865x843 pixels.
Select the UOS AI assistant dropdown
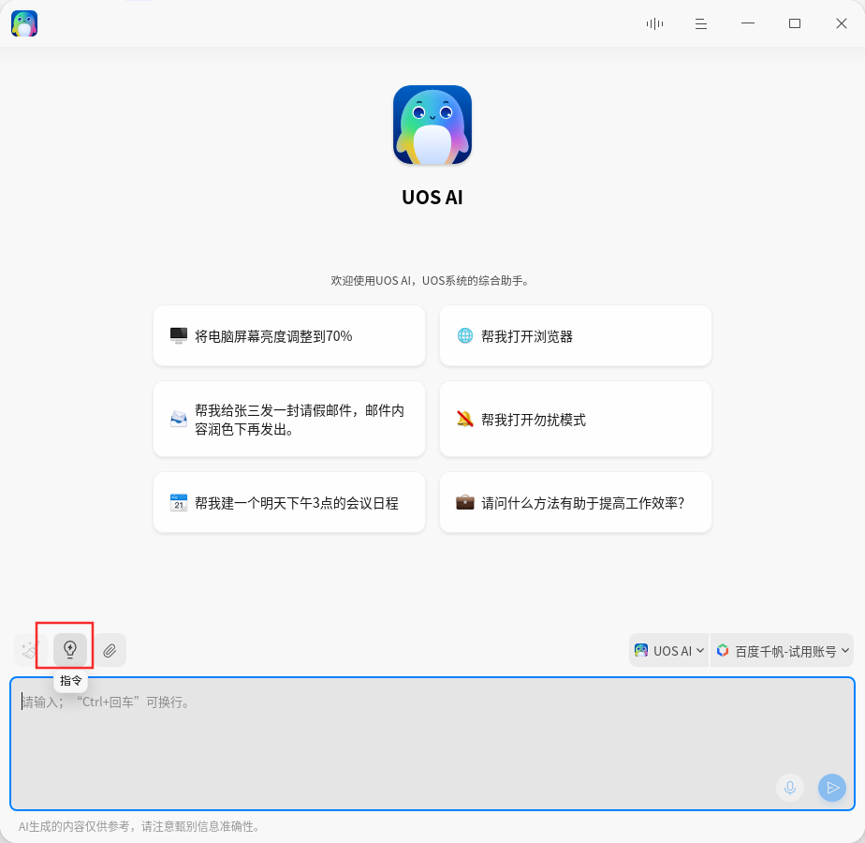pos(668,650)
